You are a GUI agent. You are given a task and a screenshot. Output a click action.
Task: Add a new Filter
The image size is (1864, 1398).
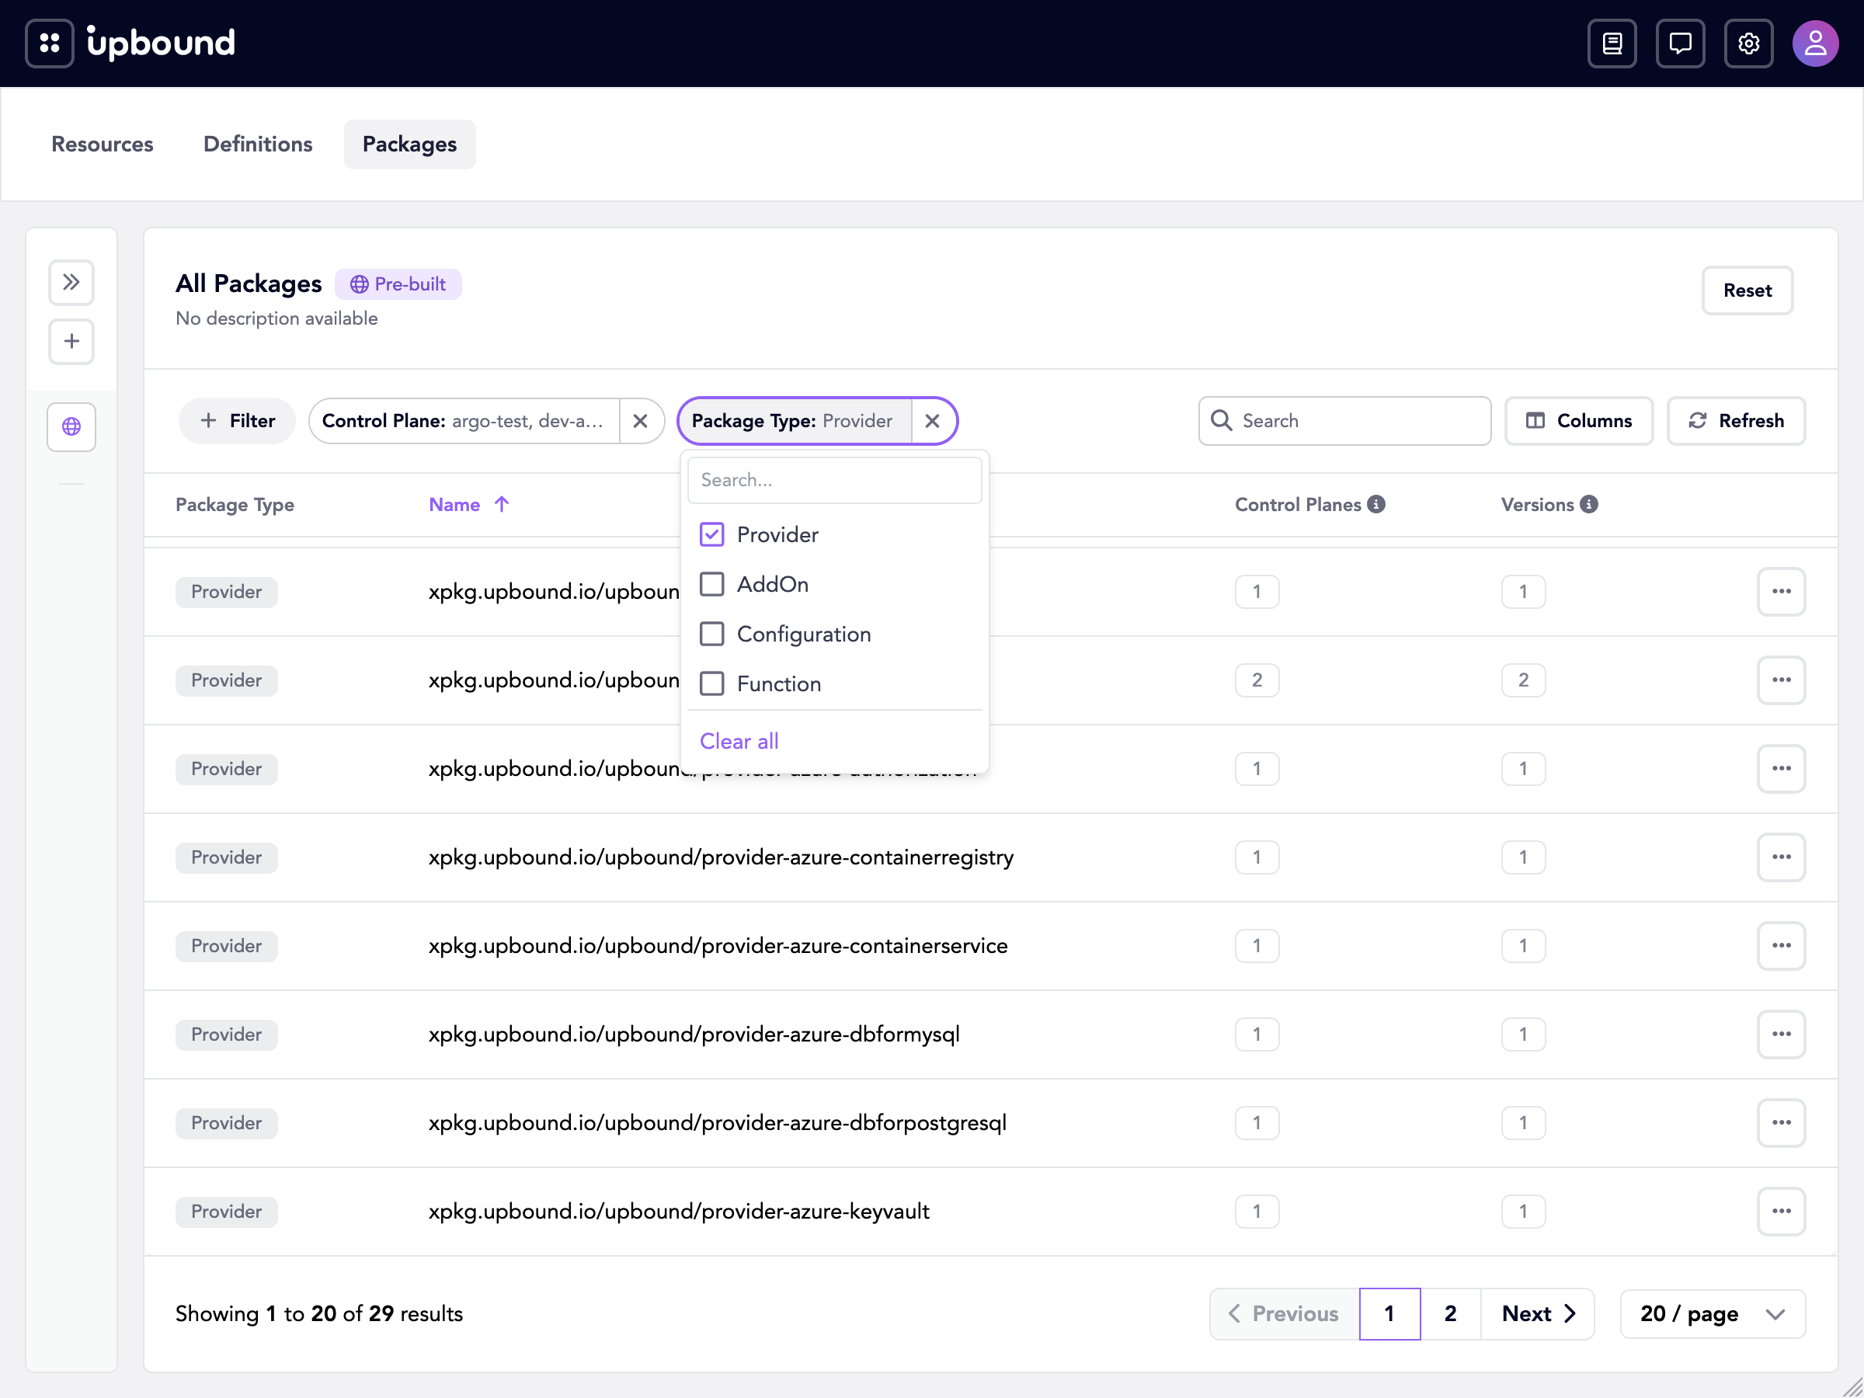tap(237, 420)
